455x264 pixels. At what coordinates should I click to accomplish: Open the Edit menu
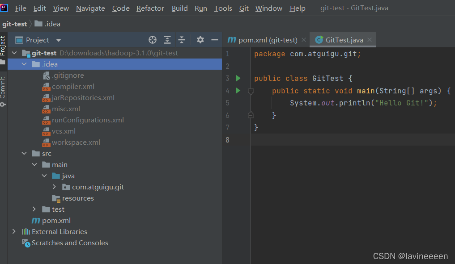point(40,8)
